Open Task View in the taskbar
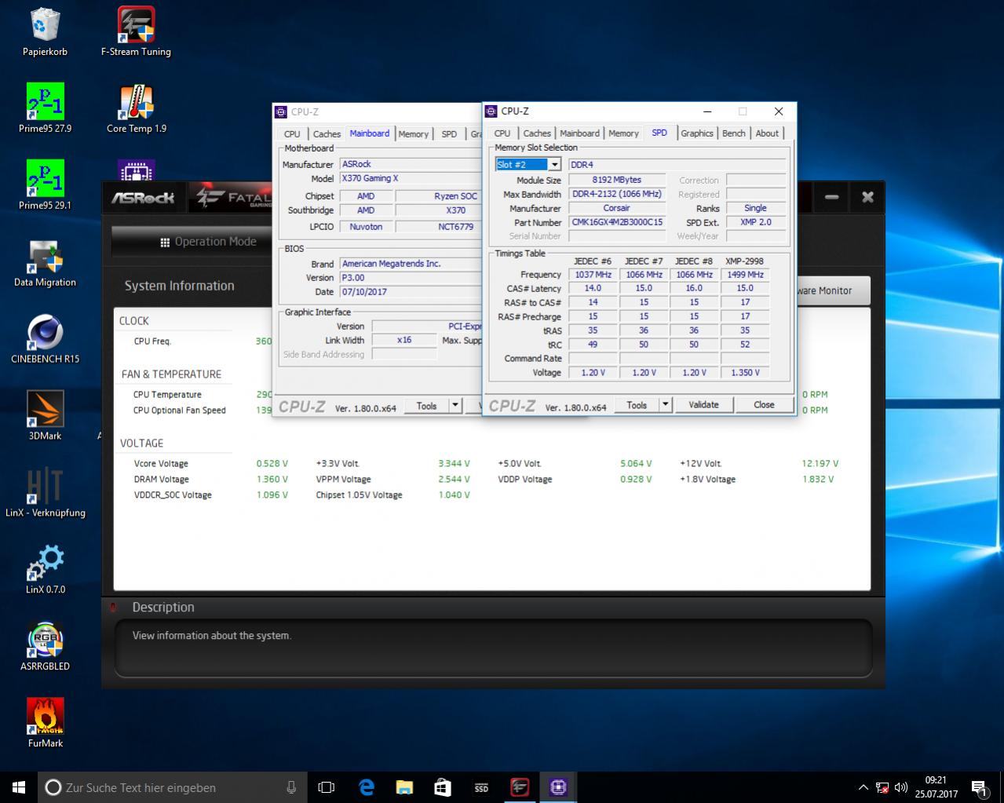 [326, 787]
